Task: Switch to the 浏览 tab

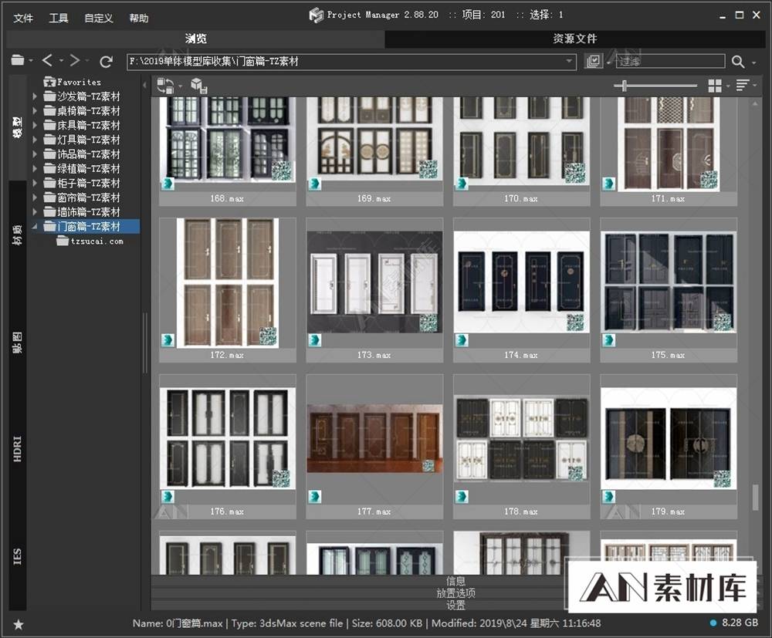Action: 196,39
